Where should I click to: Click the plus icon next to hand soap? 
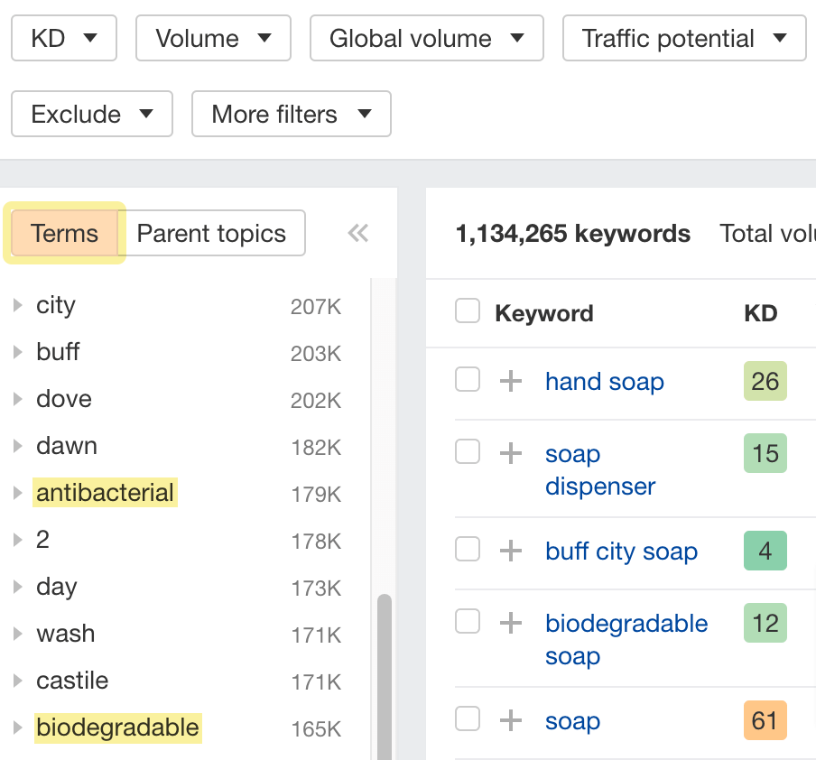coord(511,379)
